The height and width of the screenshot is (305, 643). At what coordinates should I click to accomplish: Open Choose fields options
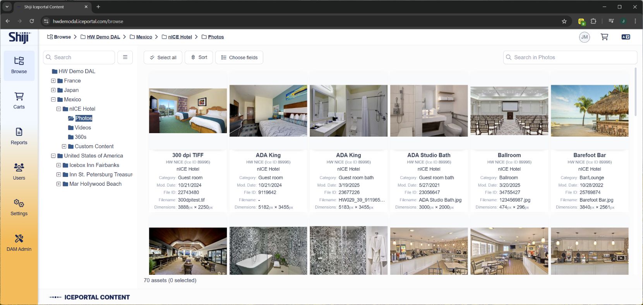click(239, 57)
